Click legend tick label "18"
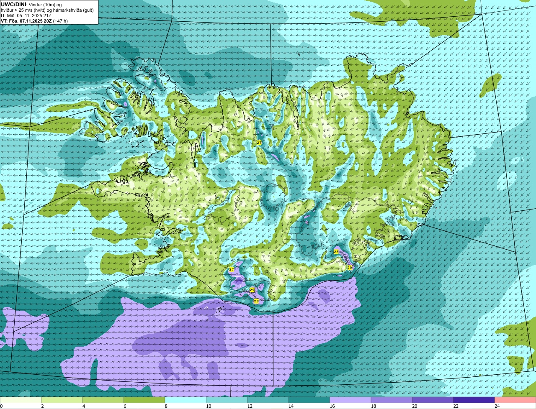Image resolution: width=536 pixels, height=409 pixels. [373, 406]
